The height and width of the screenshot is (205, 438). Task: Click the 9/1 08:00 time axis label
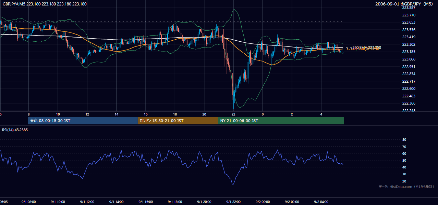pos(28,202)
